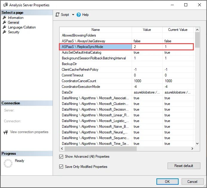Click the Script toolbar icon
Screen dimensions: 207x188
pos(57,15)
